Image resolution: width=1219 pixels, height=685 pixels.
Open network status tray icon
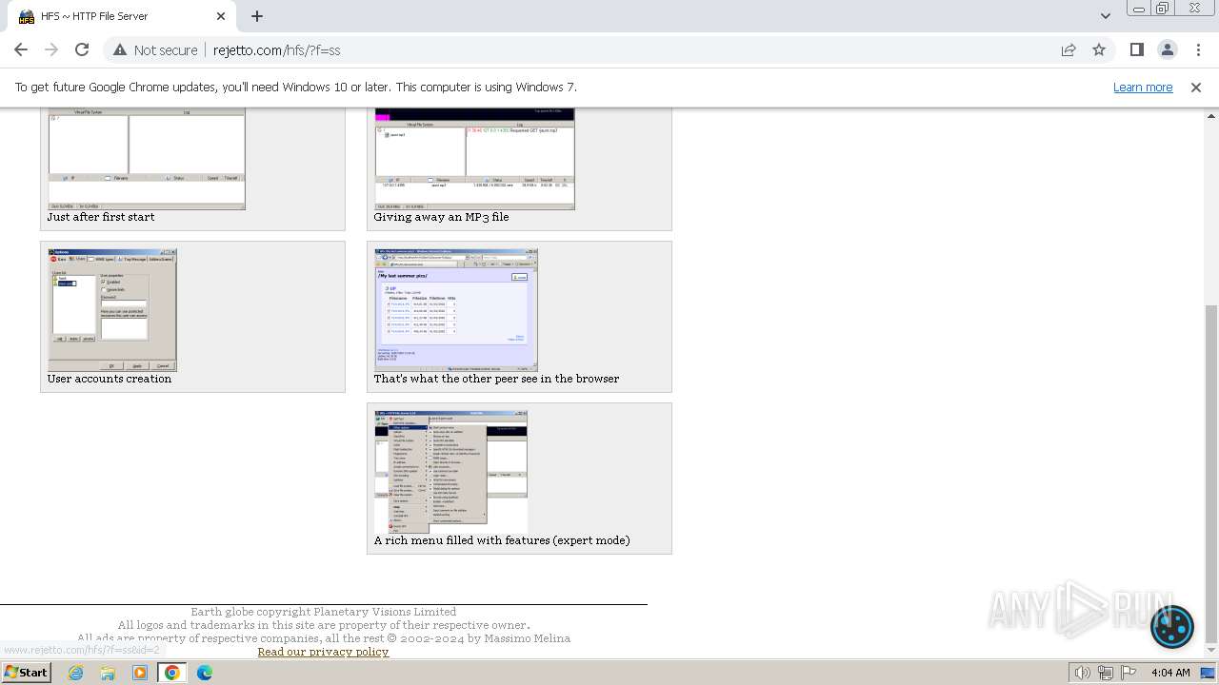click(x=1106, y=673)
